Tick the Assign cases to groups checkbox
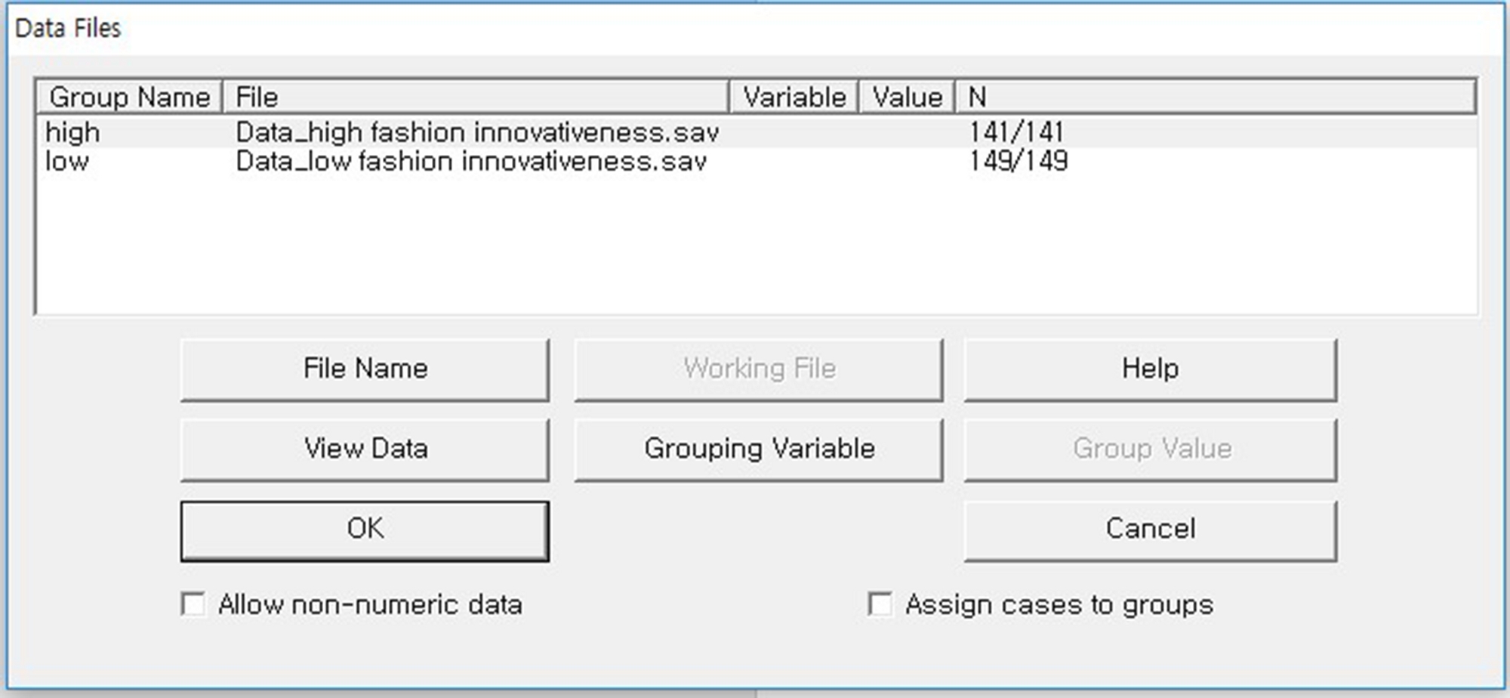This screenshot has height=698, width=1510. pos(880,604)
